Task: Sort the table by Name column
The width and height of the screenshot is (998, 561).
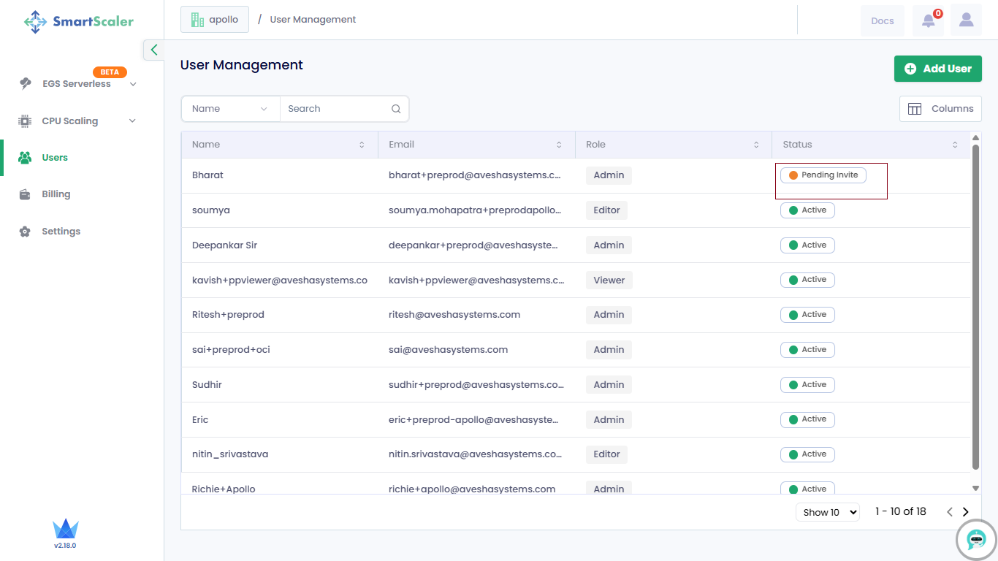Action: [362, 145]
